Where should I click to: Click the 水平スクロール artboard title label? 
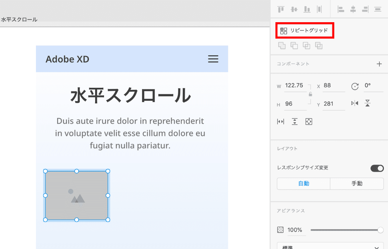tap(19, 19)
